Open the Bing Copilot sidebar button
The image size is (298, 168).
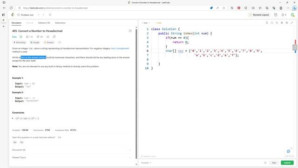point(295,8)
